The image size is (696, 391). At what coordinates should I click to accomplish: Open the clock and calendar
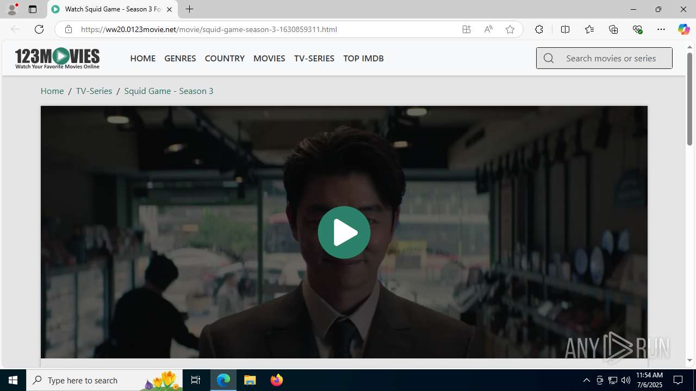pyautogui.click(x=649, y=380)
